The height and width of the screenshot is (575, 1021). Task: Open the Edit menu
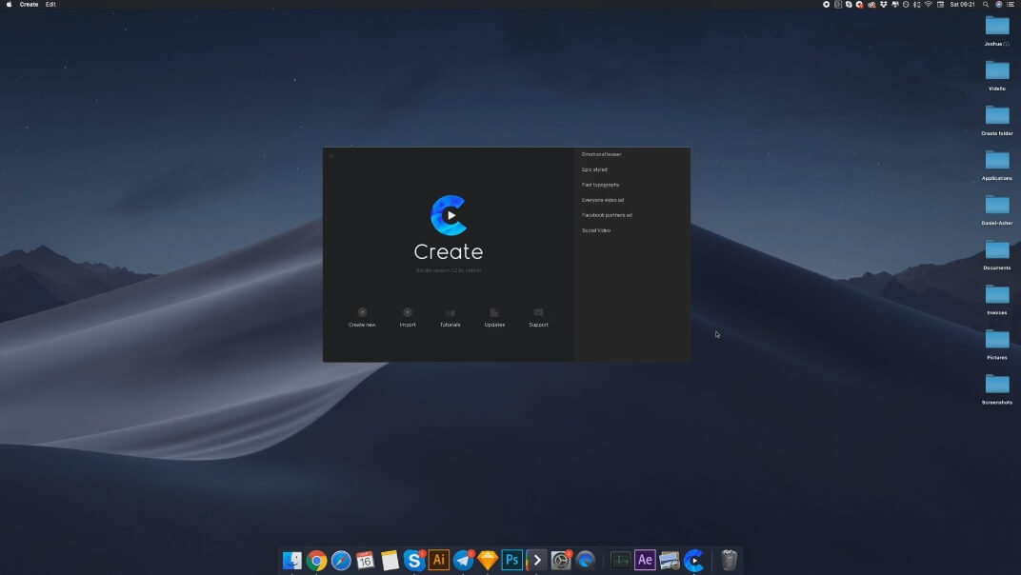tap(50, 4)
